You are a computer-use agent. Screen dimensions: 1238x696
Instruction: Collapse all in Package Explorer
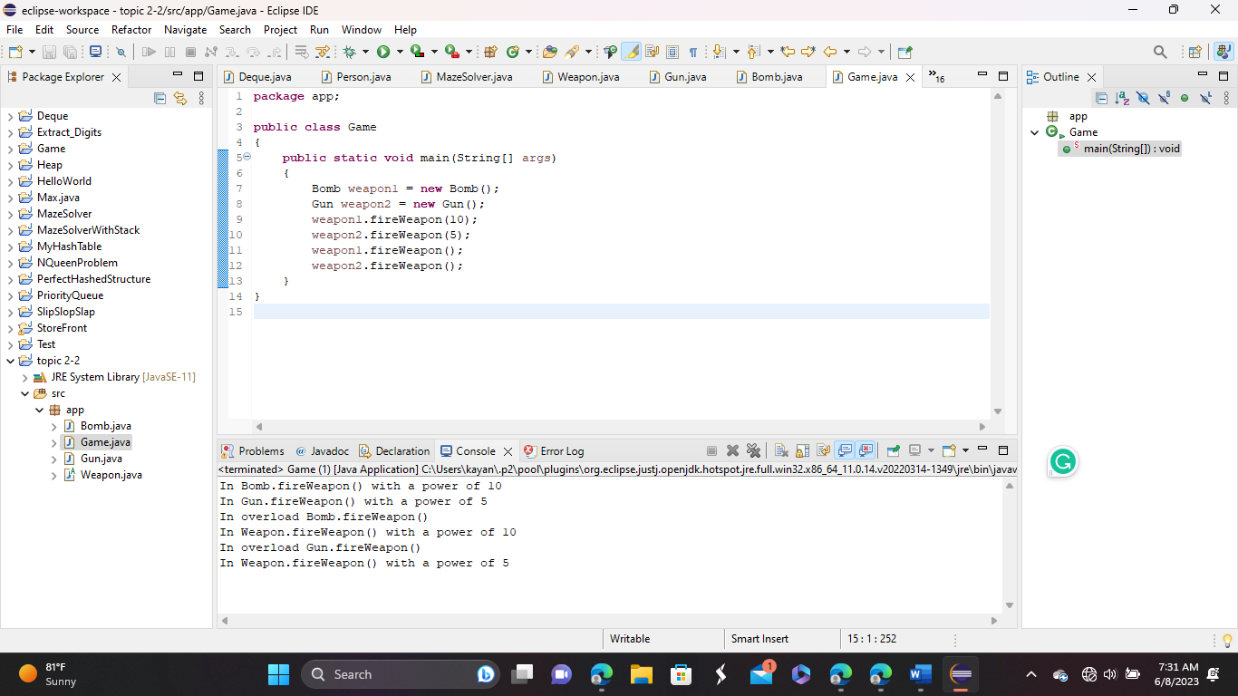(160, 98)
